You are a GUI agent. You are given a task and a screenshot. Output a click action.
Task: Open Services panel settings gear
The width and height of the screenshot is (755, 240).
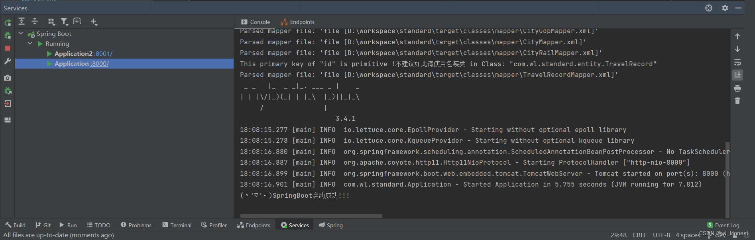click(725, 8)
